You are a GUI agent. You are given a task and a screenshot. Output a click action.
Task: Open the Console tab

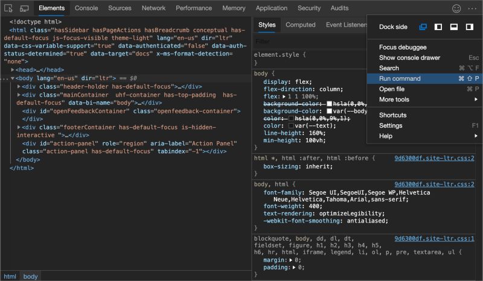(86, 8)
